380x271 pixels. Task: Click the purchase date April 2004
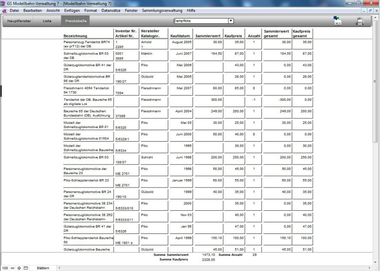[x=184, y=111]
